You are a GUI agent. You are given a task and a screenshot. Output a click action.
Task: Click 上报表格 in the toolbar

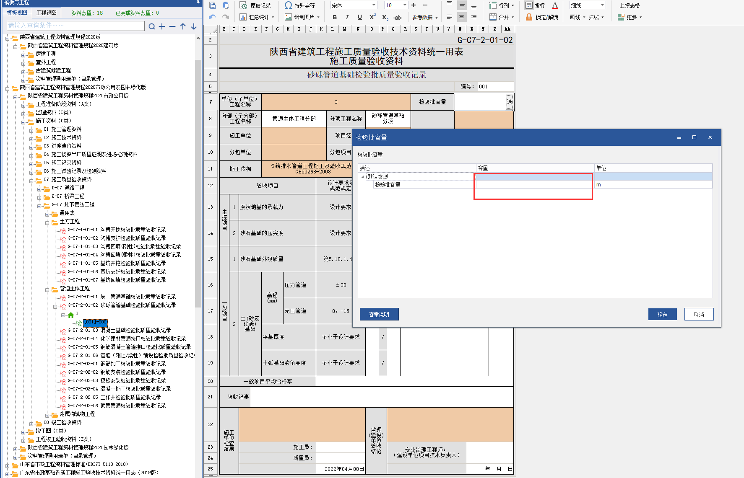click(x=630, y=5)
